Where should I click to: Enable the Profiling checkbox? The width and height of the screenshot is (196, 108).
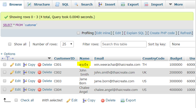click(x=78, y=33)
